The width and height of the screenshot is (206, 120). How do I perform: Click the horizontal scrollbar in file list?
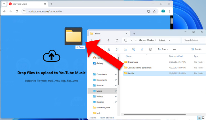click(154, 114)
